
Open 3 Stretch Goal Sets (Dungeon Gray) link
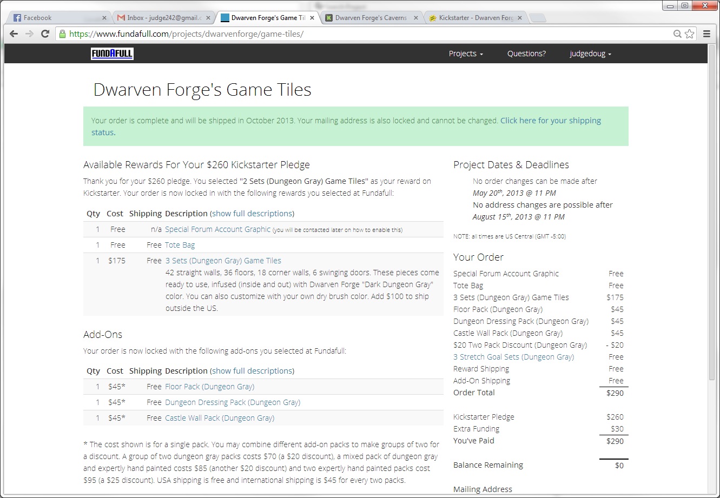(x=513, y=357)
